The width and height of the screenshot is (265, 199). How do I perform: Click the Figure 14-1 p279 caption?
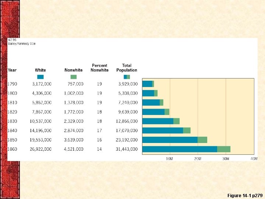(245, 196)
